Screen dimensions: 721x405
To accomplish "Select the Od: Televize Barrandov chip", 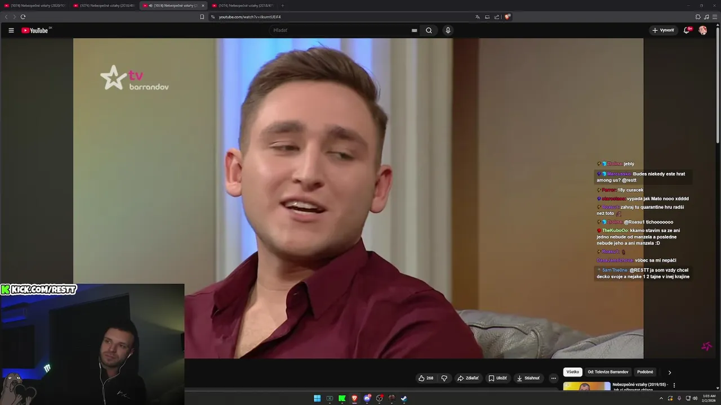I will pos(608,372).
